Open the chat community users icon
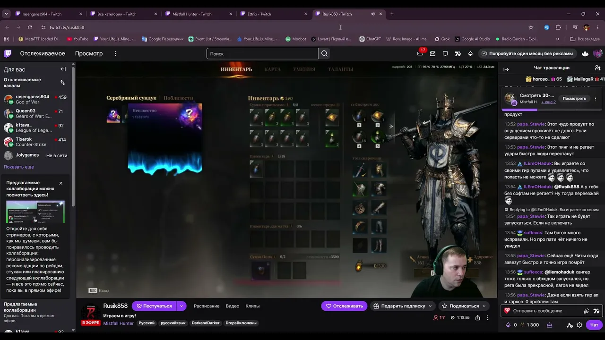Viewport: 605px width, 340px height. 598,68
